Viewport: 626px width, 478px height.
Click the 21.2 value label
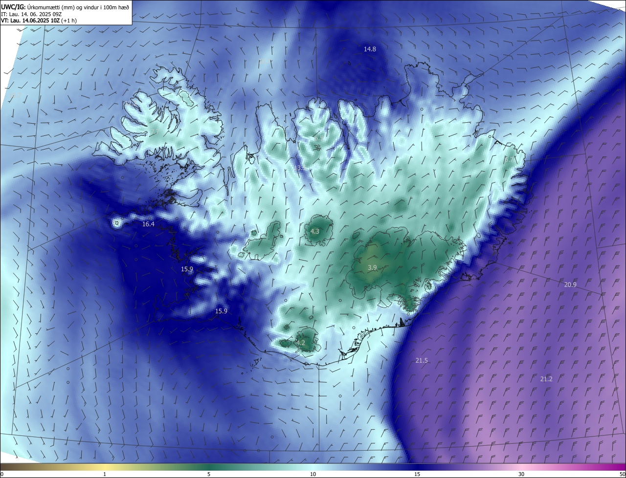coord(547,379)
